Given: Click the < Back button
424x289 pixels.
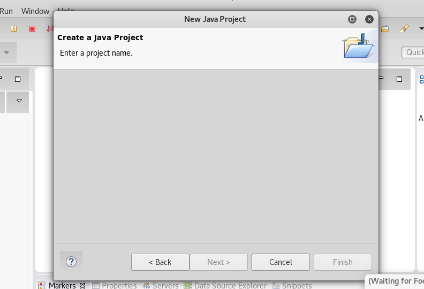Looking at the screenshot, I should (160, 262).
